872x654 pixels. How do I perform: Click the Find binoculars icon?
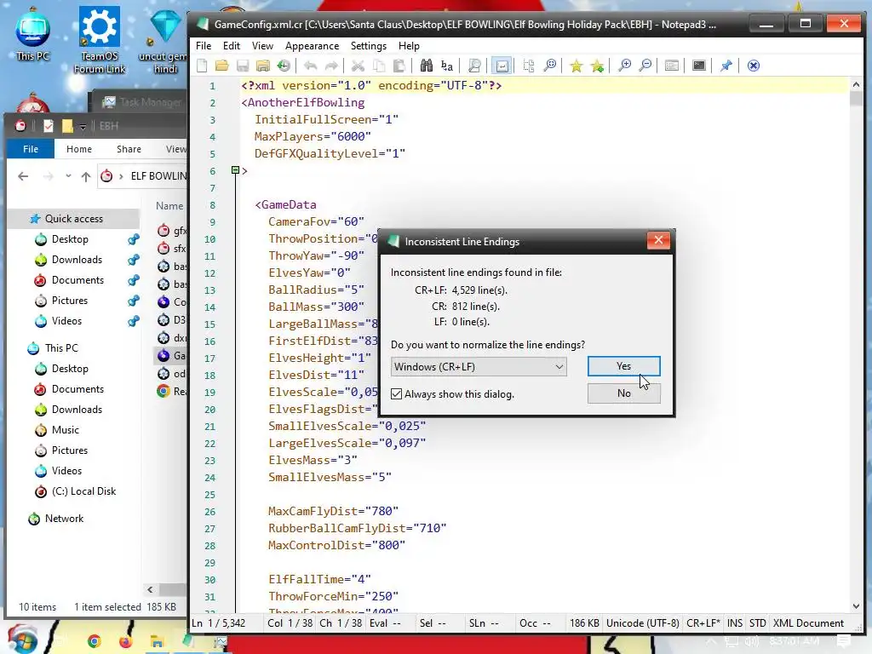click(x=426, y=66)
